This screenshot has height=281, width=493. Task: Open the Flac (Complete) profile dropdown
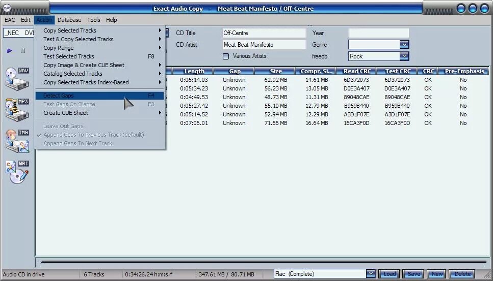point(371,274)
